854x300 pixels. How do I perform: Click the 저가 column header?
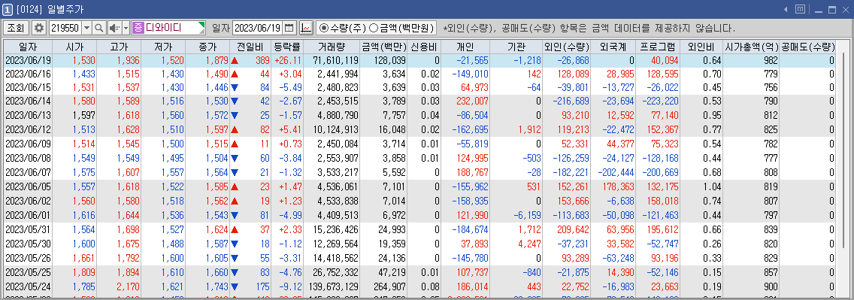163,47
